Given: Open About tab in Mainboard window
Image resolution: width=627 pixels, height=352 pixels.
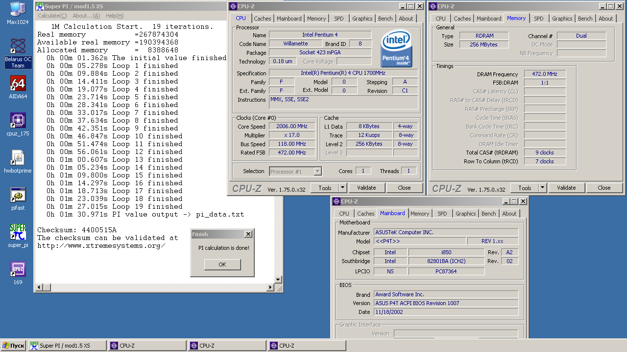Looking at the screenshot, I should (x=509, y=214).
